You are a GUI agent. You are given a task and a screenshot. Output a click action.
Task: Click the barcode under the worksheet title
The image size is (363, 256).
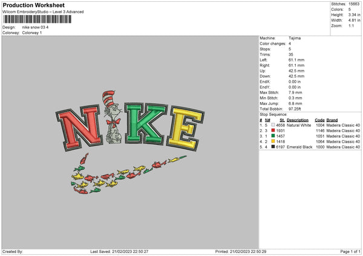point(38,19)
